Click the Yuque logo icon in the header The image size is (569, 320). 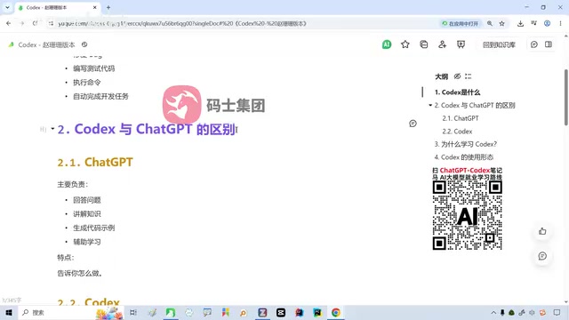[11, 44]
